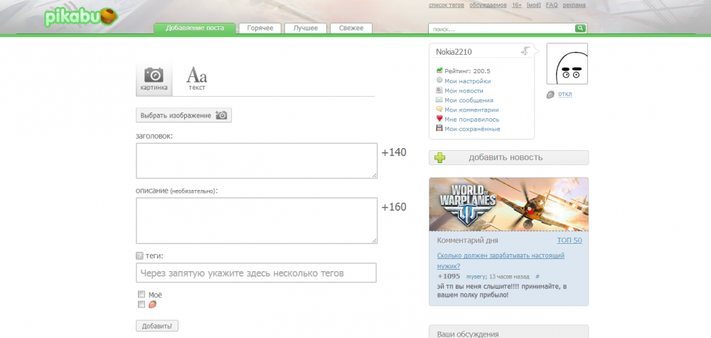The image size is (711, 338).
Task: Tick the strawberry checkbox
Action: (x=141, y=305)
